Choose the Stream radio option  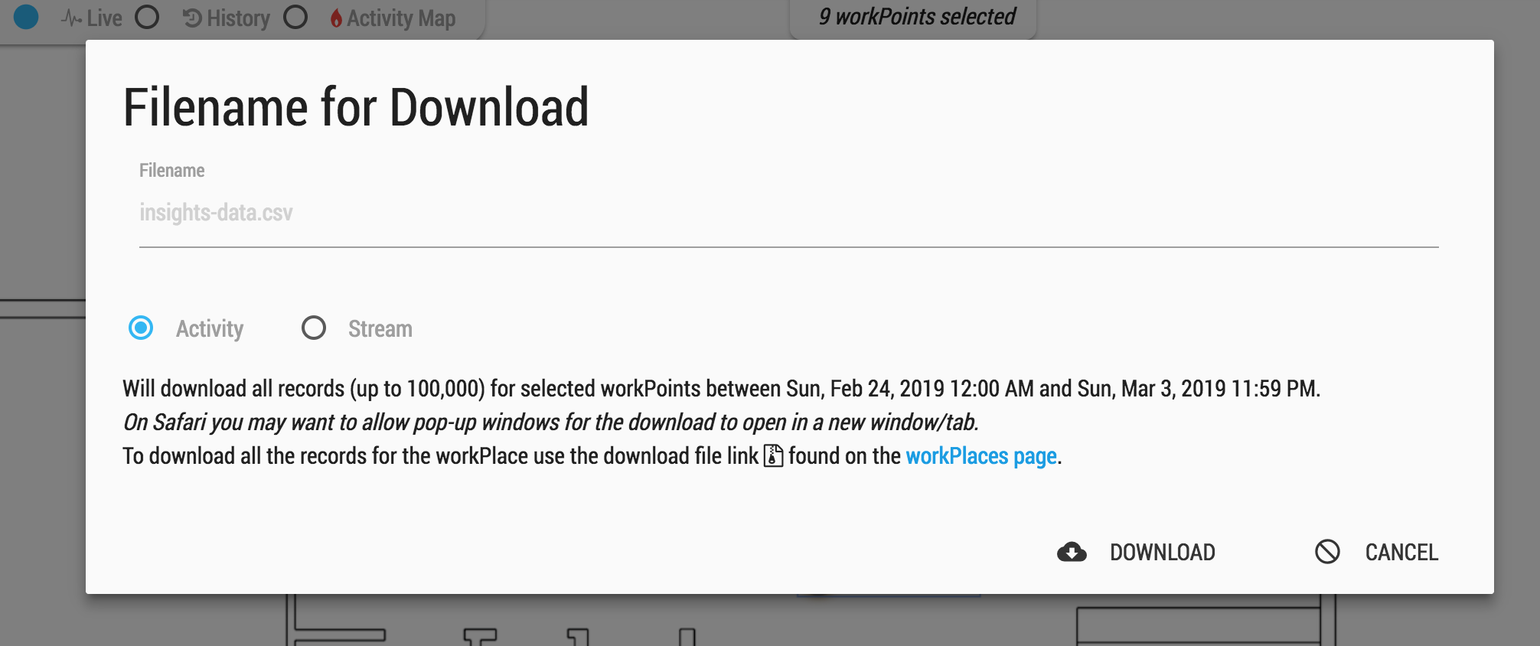coord(314,328)
